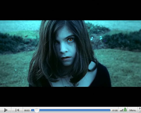
Task: Click the elapsed time 00:03
Action: tap(27, 110)
